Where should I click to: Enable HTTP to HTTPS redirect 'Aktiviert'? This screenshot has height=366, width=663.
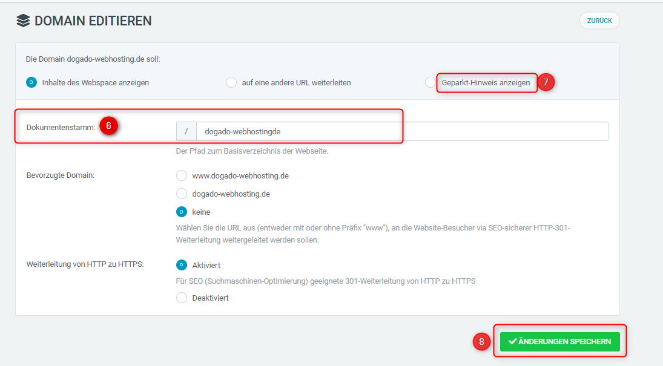point(182,265)
